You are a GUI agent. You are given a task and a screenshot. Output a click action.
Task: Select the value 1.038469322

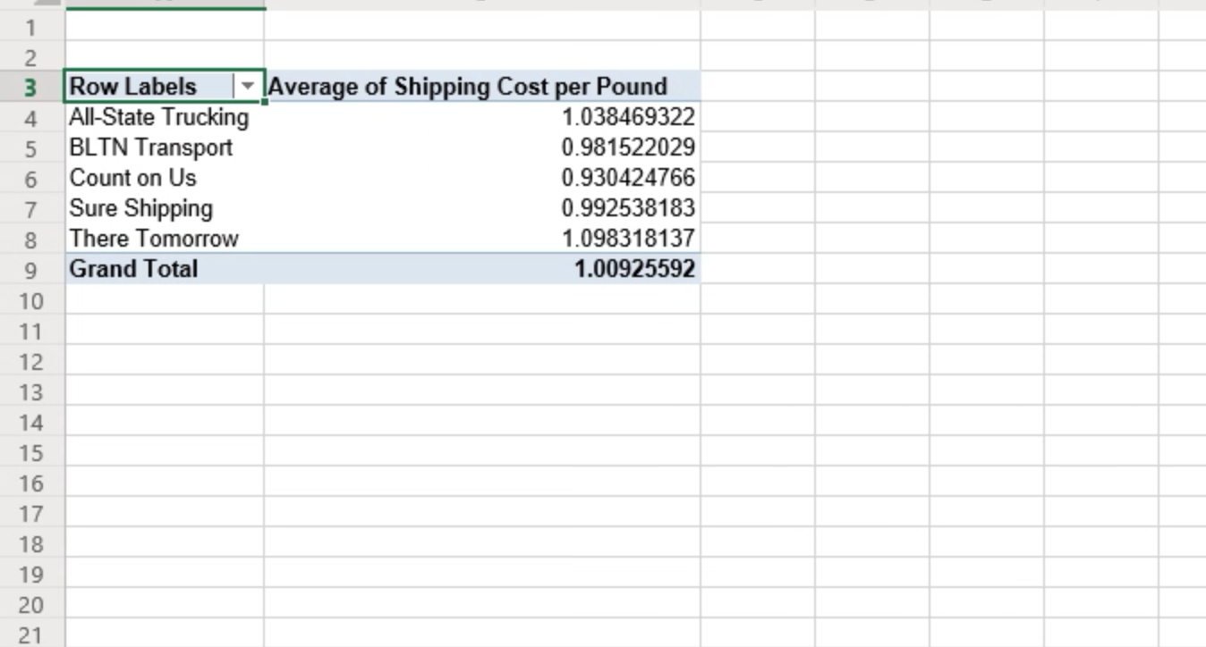(x=482, y=117)
